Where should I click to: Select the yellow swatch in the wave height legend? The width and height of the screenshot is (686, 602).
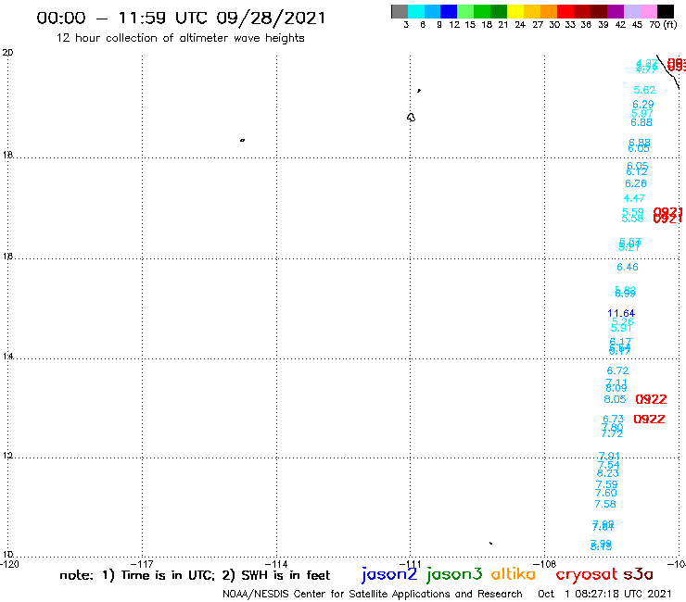coord(515,11)
